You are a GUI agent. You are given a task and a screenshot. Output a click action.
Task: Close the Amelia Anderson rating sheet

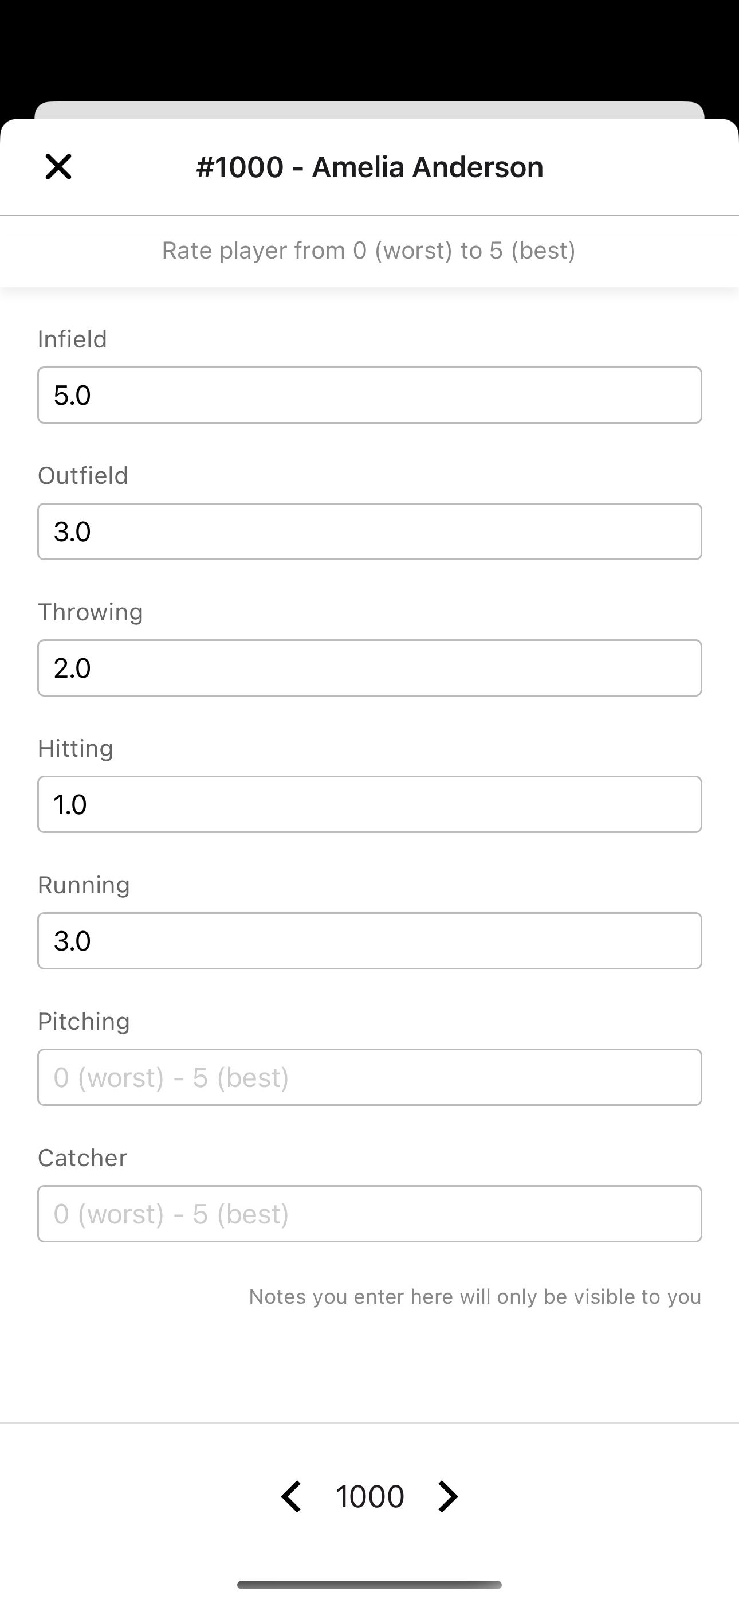click(x=58, y=167)
